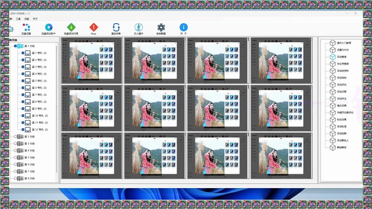Click the second device screen in middle row

(x=155, y=108)
